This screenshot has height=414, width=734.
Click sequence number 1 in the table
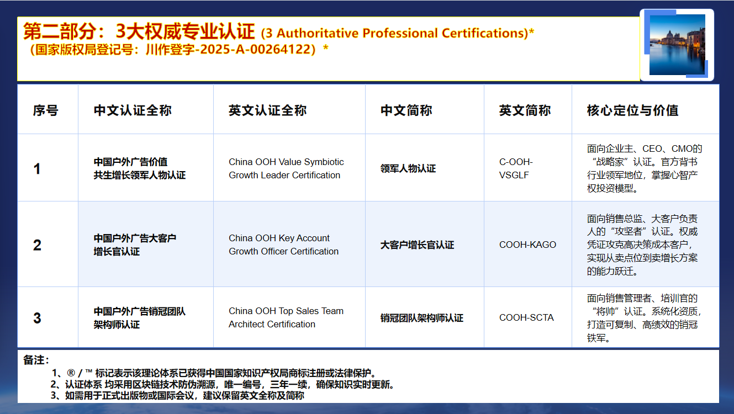click(x=37, y=168)
